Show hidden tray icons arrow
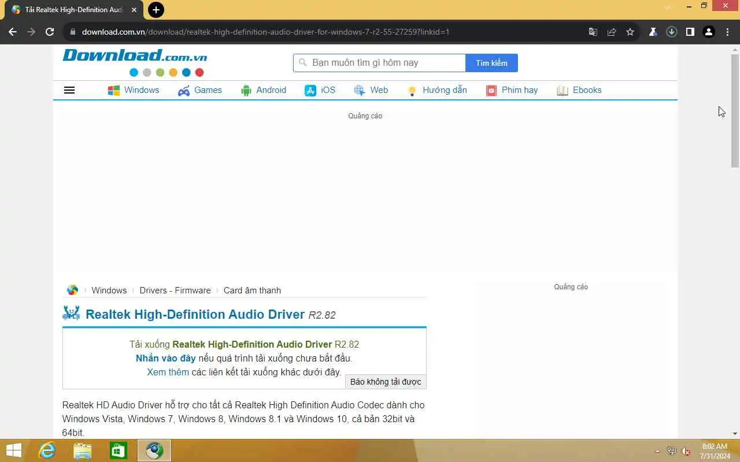 pos(657,451)
